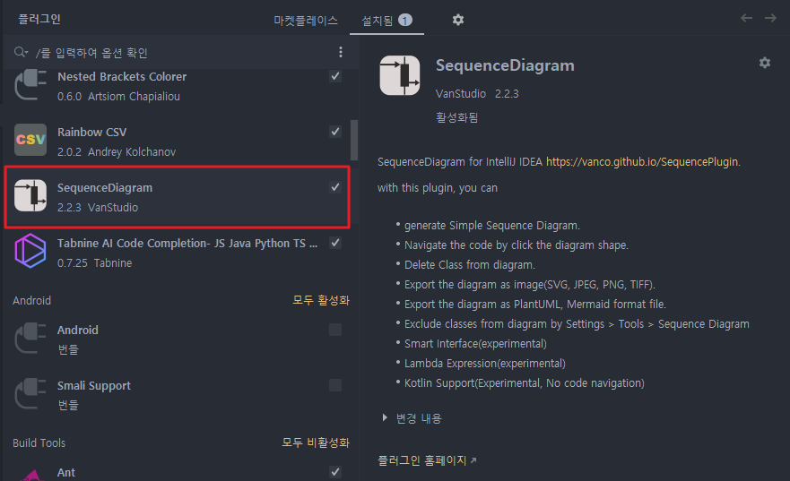This screenshot has height=481, width=790.
Task: Select the Nested Brackets Colorer row
Action: point(177,86)
